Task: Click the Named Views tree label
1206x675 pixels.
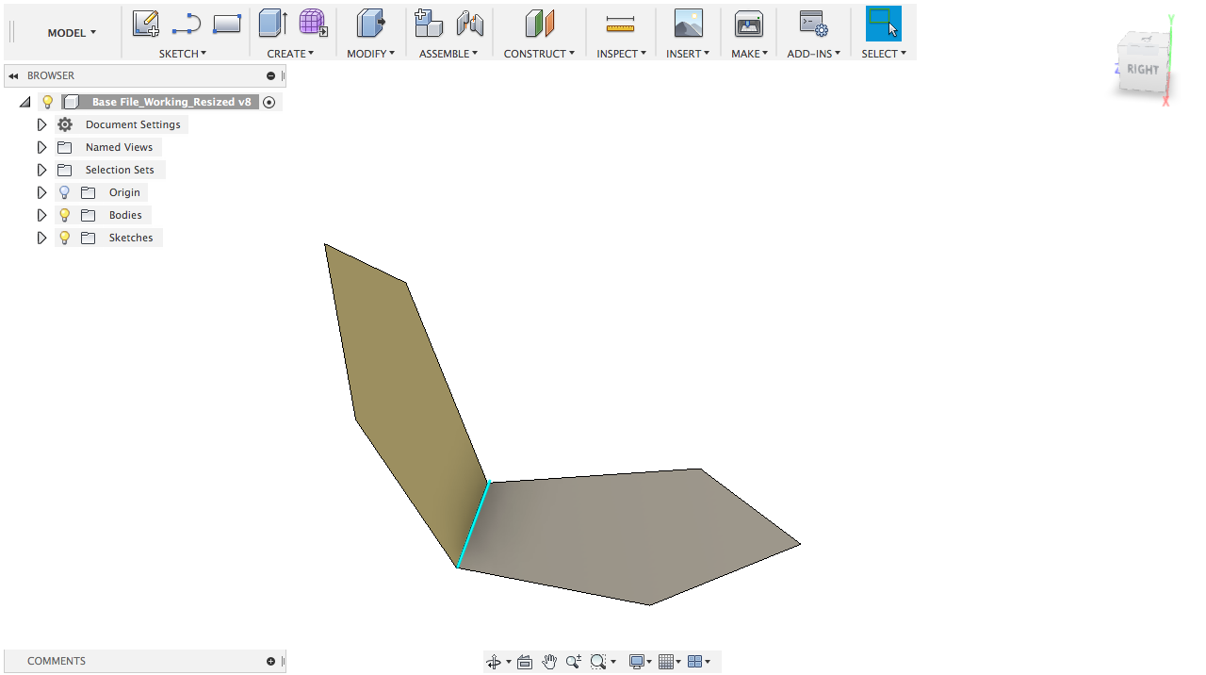Action: pos(119,147)
